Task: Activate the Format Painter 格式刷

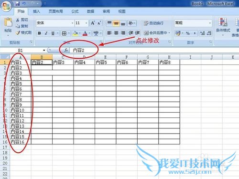Action: 23,32
